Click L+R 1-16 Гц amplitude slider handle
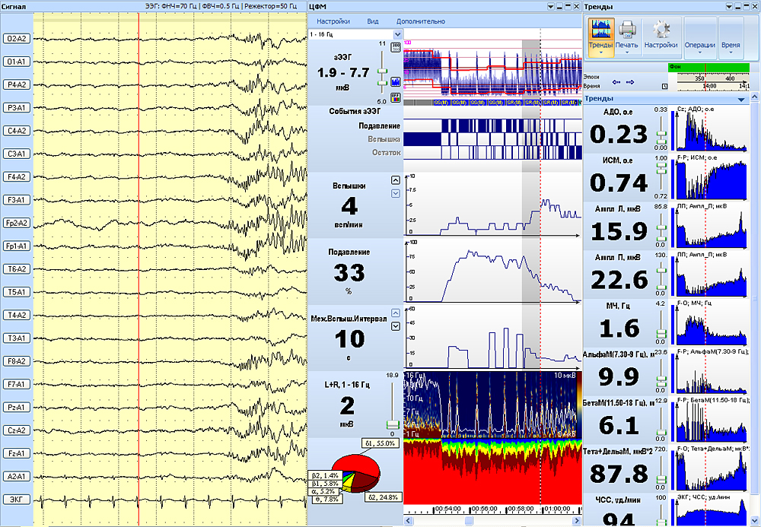Viewport: 761px width, 527px height. click(x=392, y=425)
